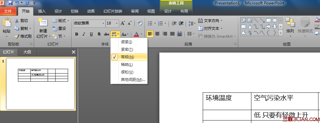Toggle center text alignment
Viewport: 320px width, 123px height.
tap(157, 34)
